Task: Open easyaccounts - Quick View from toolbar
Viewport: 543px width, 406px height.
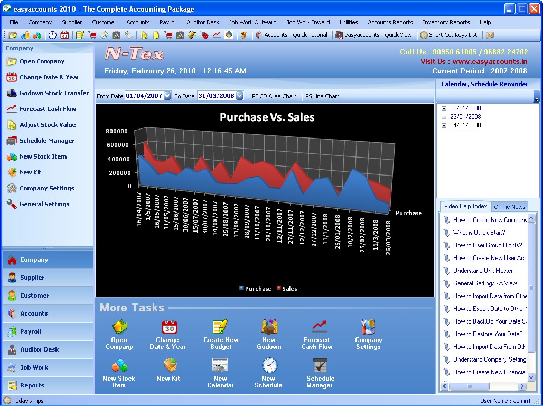Action: pyautogui.click(x=374, y=35)
